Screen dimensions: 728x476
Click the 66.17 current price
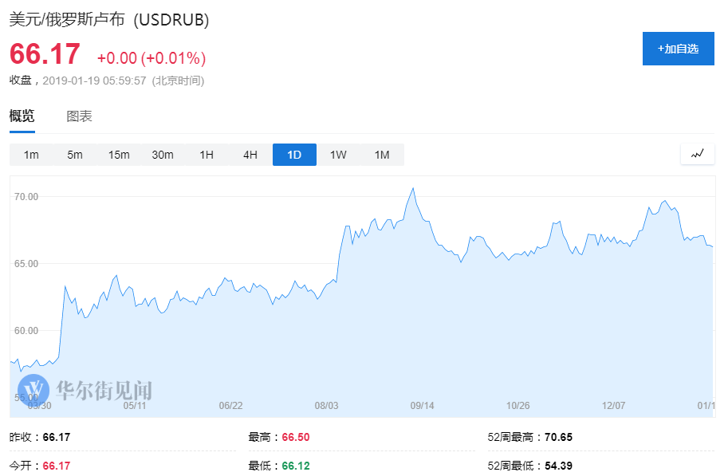[45, 55]
